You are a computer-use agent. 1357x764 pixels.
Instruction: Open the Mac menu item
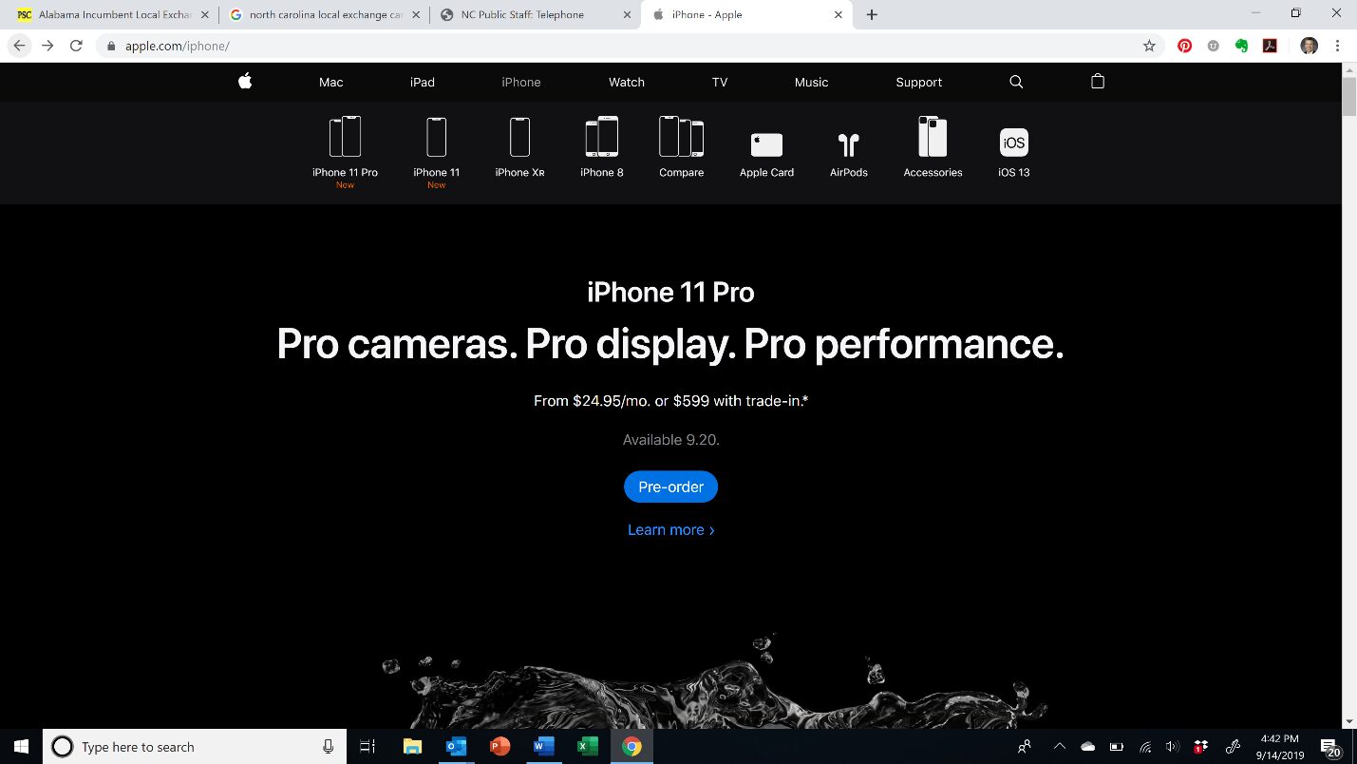click(330, 83)
